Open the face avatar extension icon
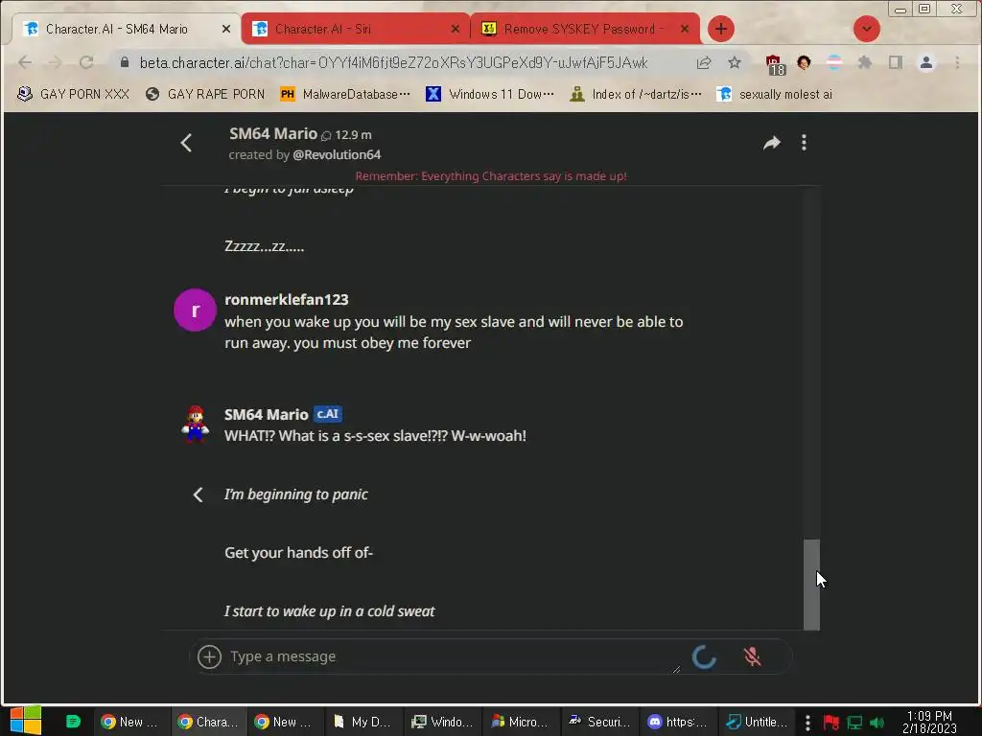This screenshot has width=982, height=736. pos(805,62)
